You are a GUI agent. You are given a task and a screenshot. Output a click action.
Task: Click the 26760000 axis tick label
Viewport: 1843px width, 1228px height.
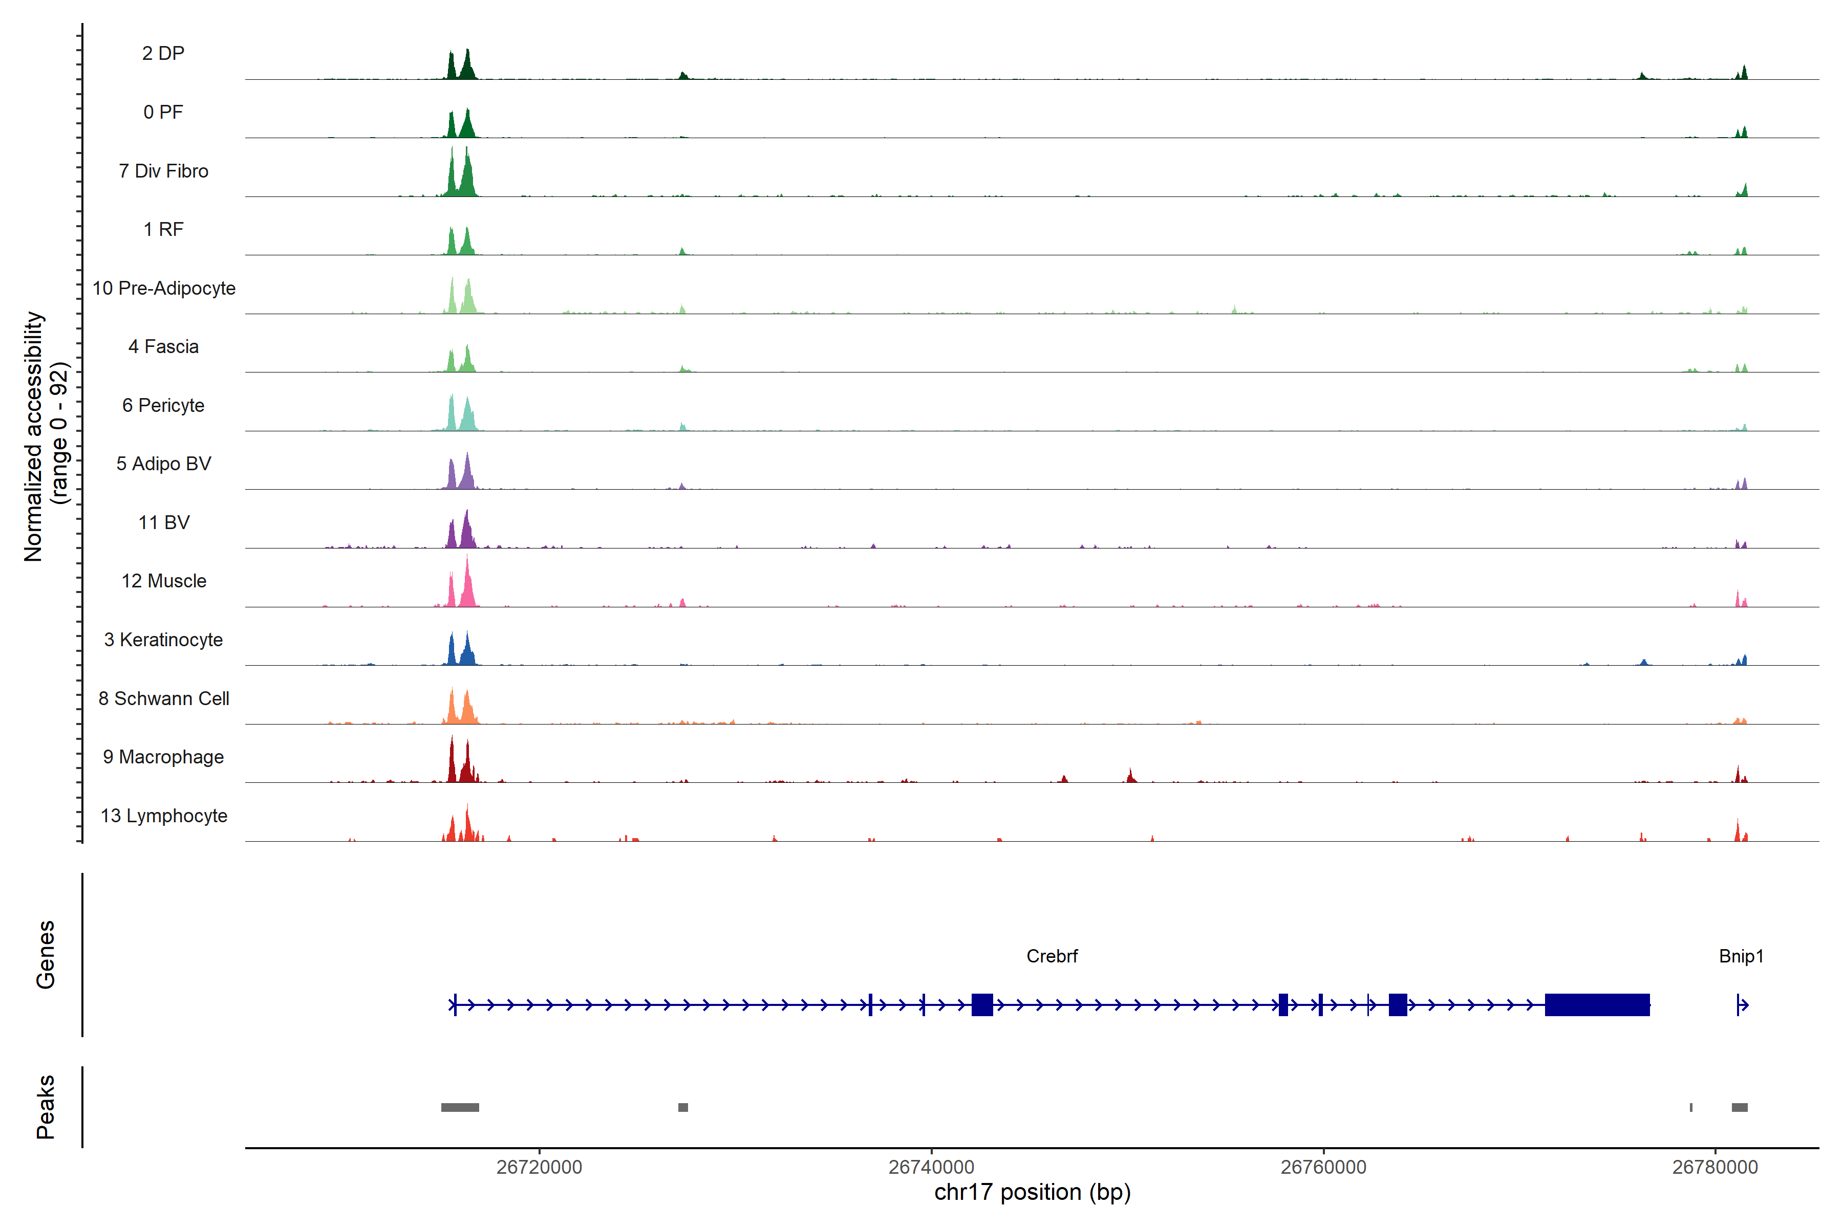click(x=1323, y=1167)
